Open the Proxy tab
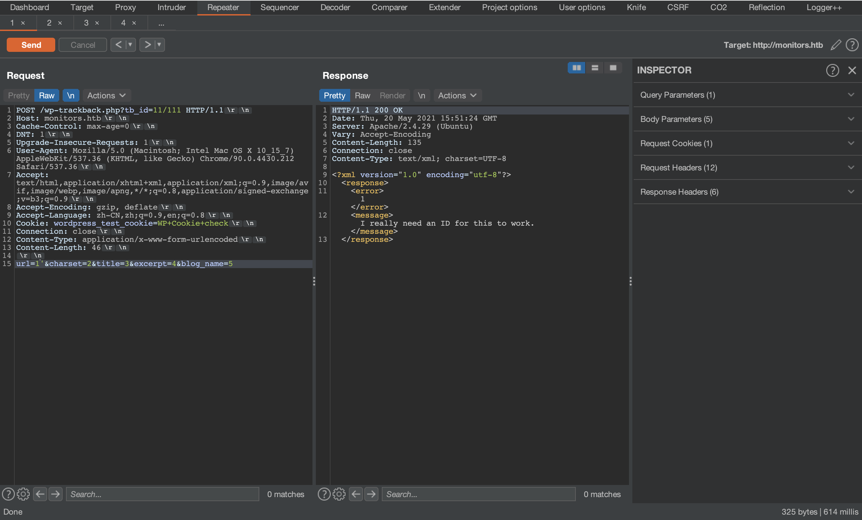 [x=125, y=7]
